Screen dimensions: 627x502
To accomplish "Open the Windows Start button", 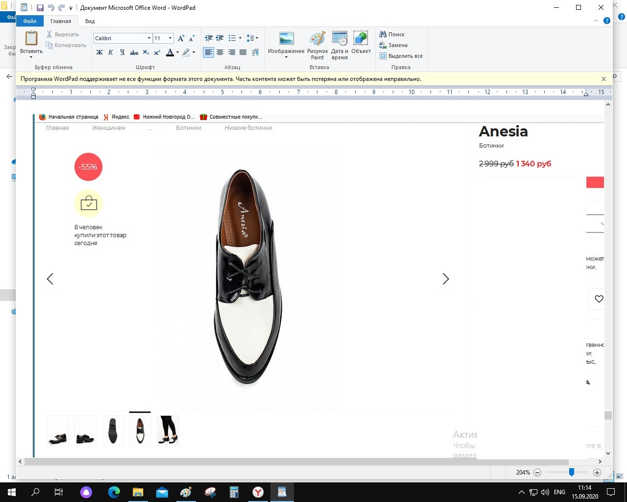I will pos(12,492).
